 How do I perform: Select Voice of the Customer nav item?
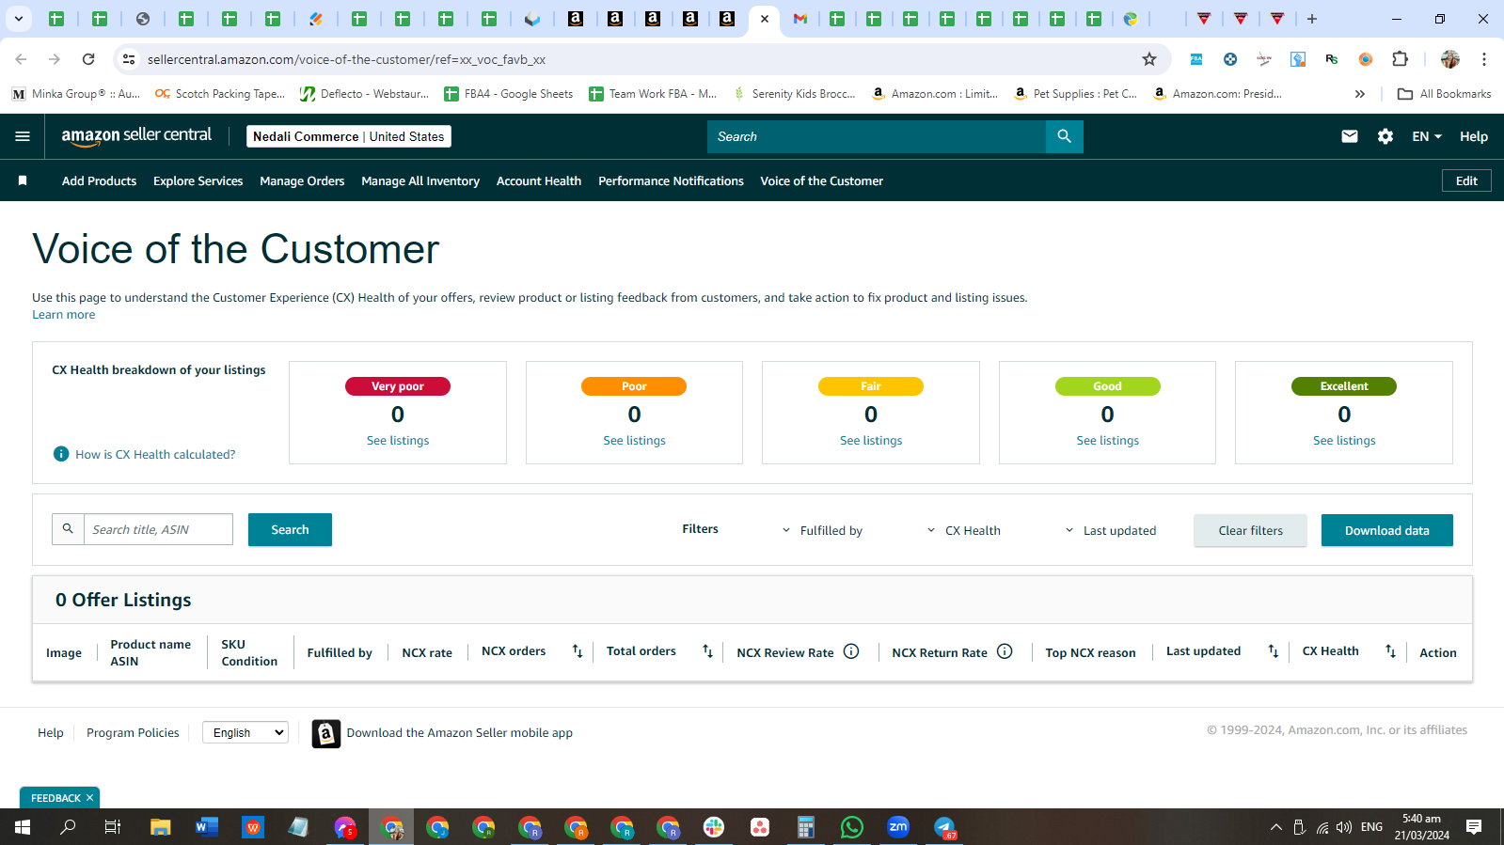coord(822,180)
